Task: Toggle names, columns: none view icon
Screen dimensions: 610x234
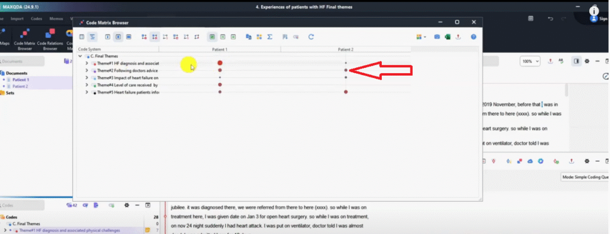Action: point(82,37)
